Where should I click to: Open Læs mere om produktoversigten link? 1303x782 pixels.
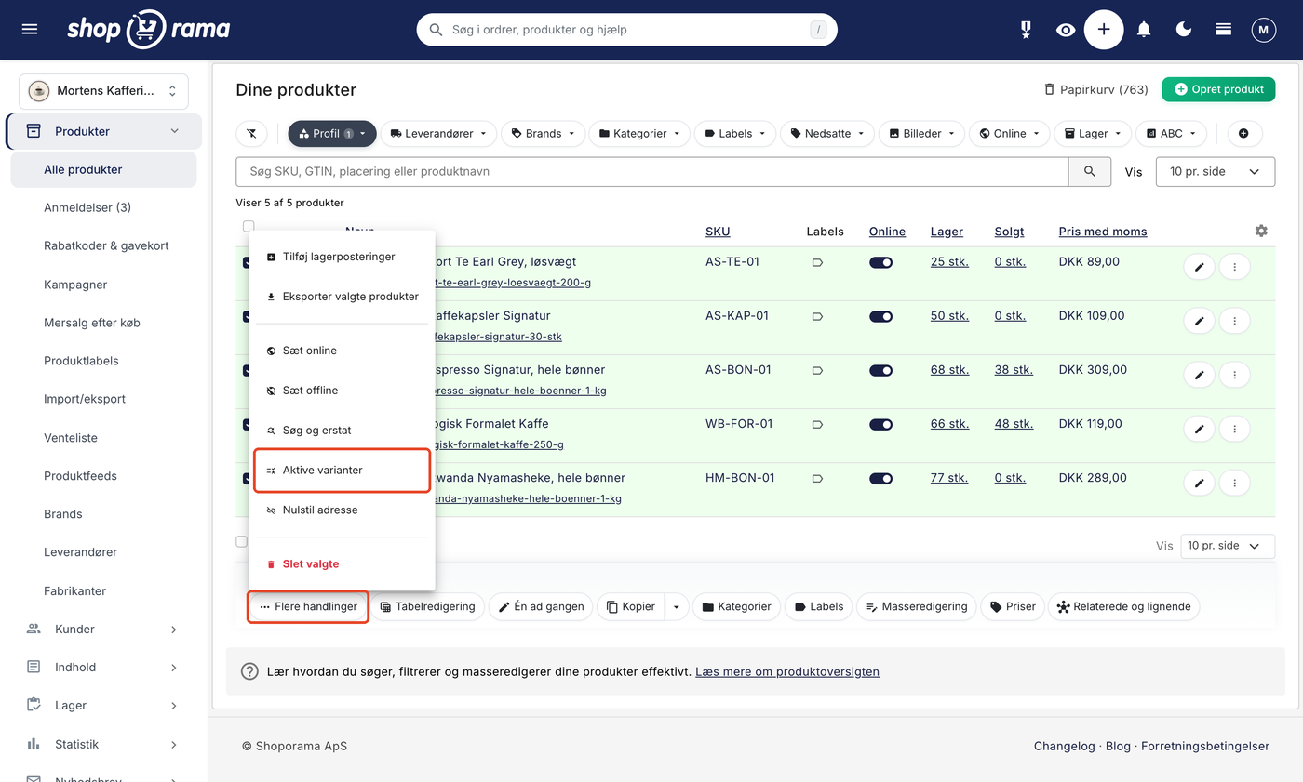787,671
